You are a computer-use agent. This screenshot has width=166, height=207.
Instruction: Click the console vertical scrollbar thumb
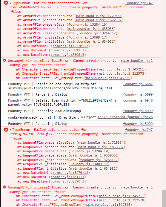click(164, 198)
